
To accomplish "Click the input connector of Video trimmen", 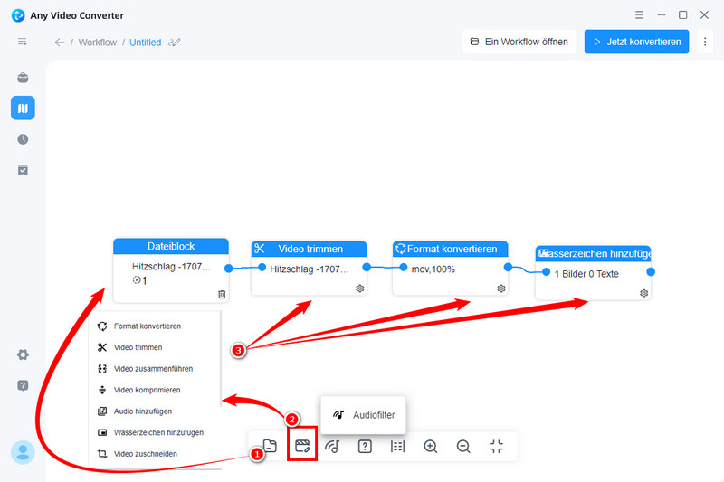I will (262, 267).
